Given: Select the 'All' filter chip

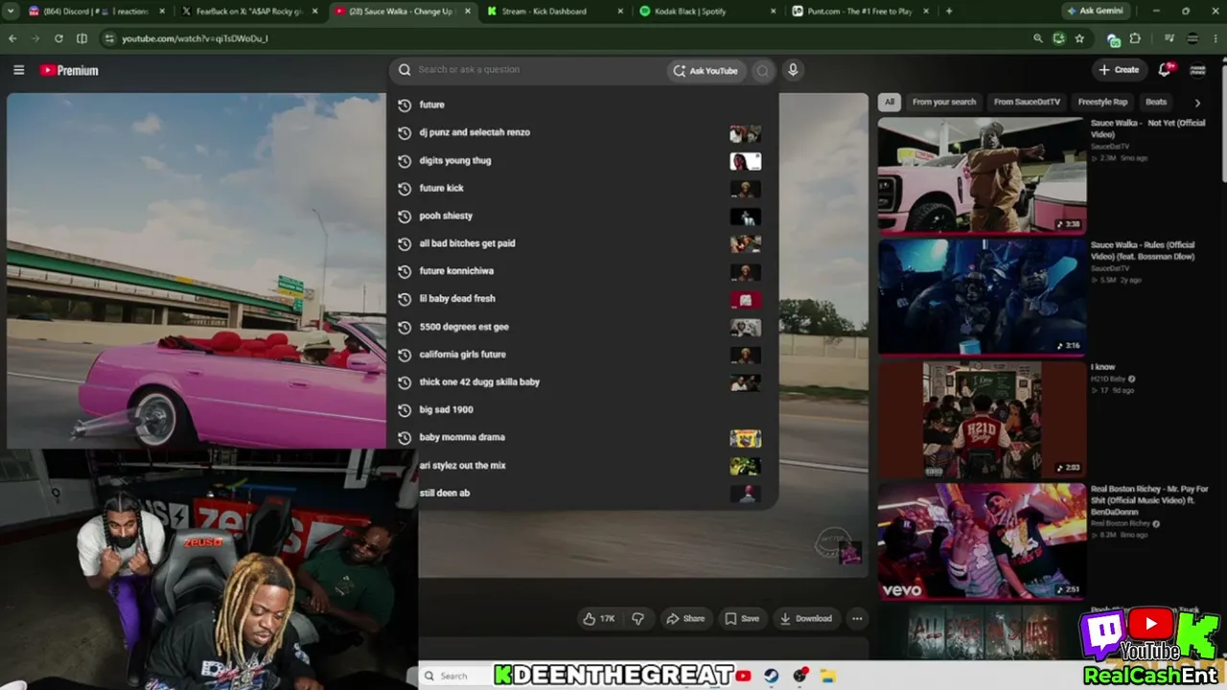Looking at the screenshot, I should coord(890,102).
